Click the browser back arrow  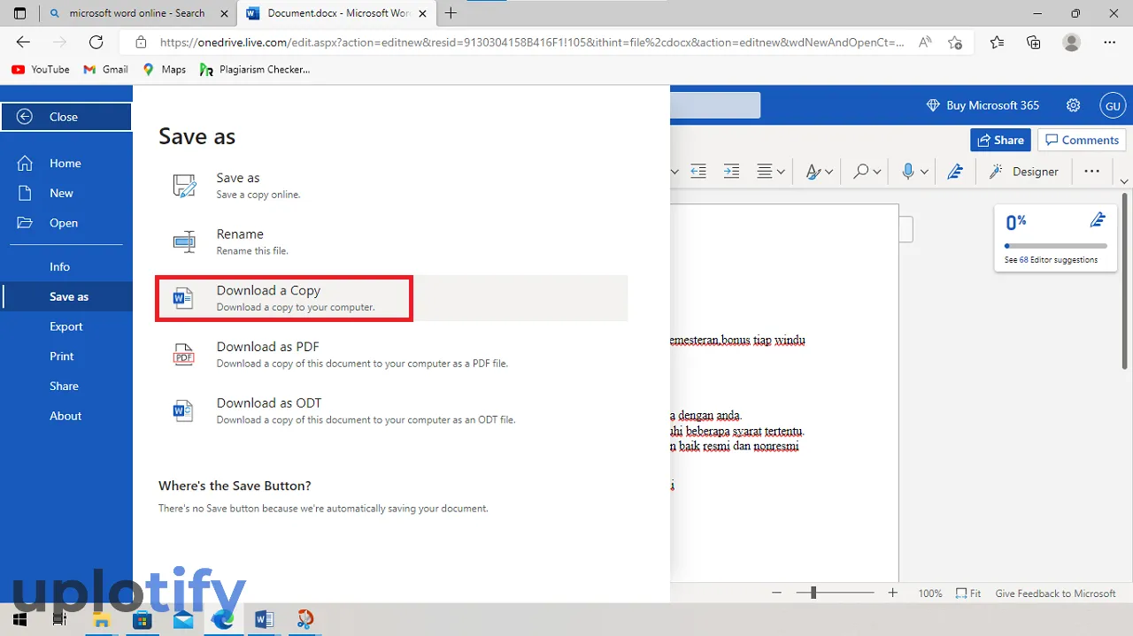pyautogui.click(x=23, y=42)
